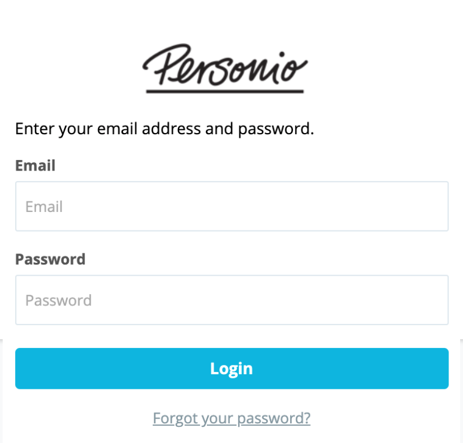Submit the form with the Login button

tap(232, 368)
